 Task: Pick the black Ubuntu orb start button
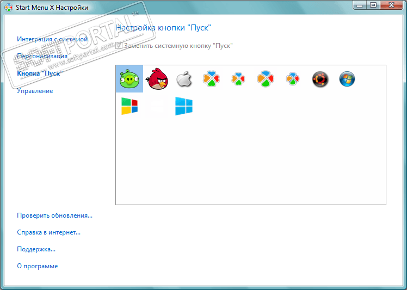[320, 79]
